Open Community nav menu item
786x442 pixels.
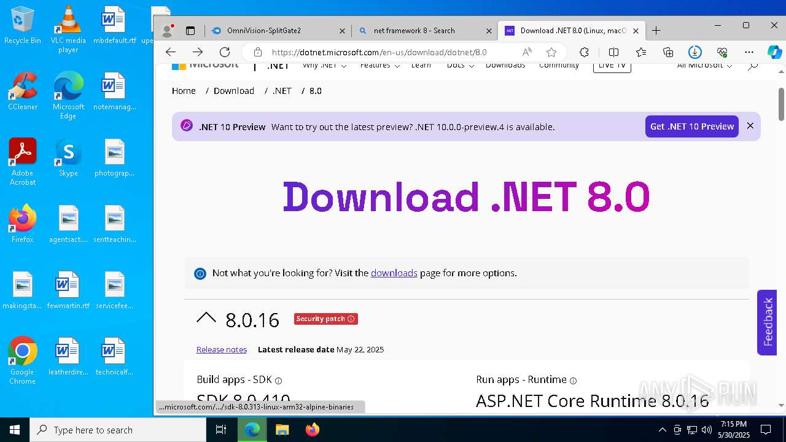pyautogui.click(x=559, y=65)
